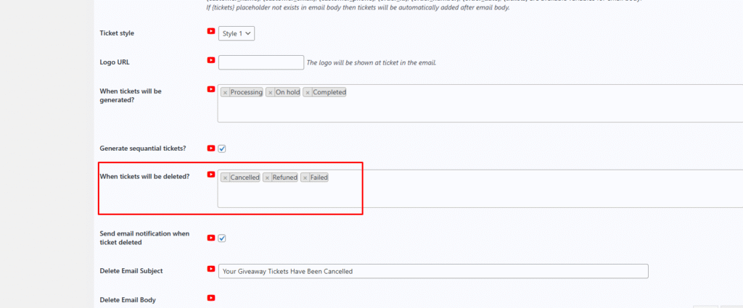The height and width of the screenshot is (308, 743).
Task: Click YouTube icon next to Delete Email Body
Action: pos(211,298)
